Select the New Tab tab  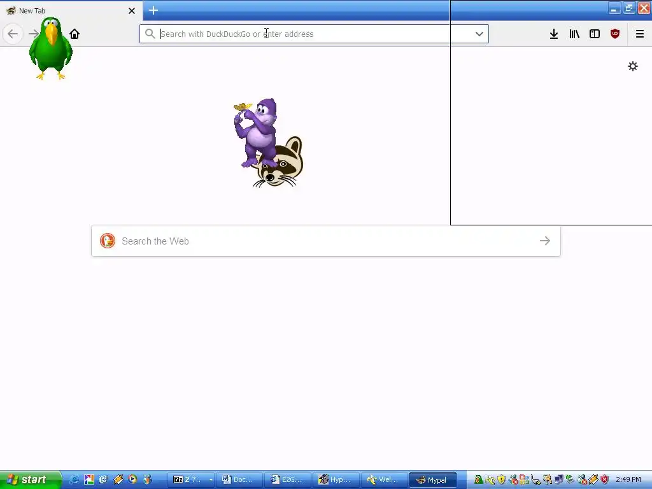pos(71,10)
